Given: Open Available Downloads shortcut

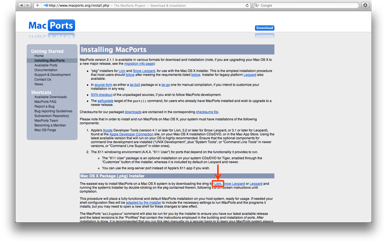Looking at the screenshot, I should [x=50, y=97].
